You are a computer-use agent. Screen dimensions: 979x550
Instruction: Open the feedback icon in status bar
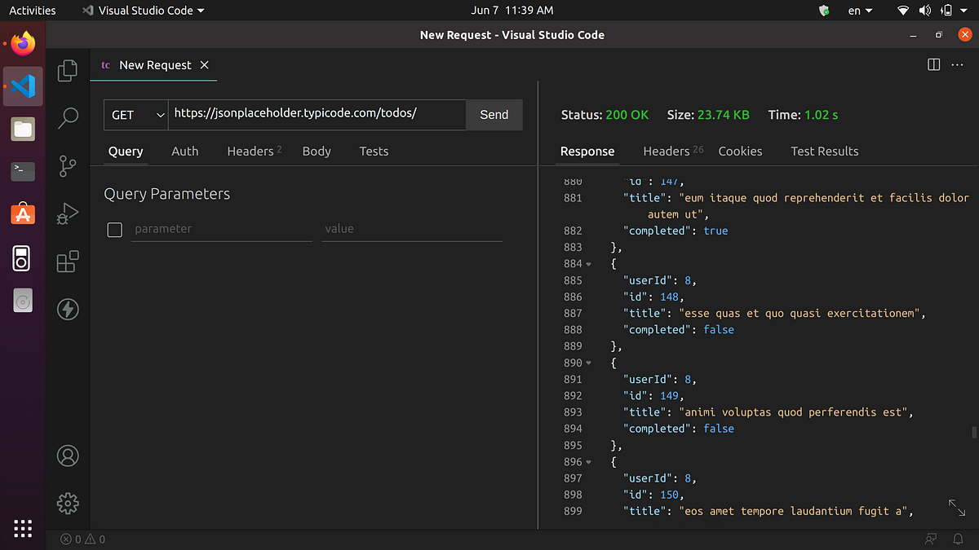tap(931, 539)
